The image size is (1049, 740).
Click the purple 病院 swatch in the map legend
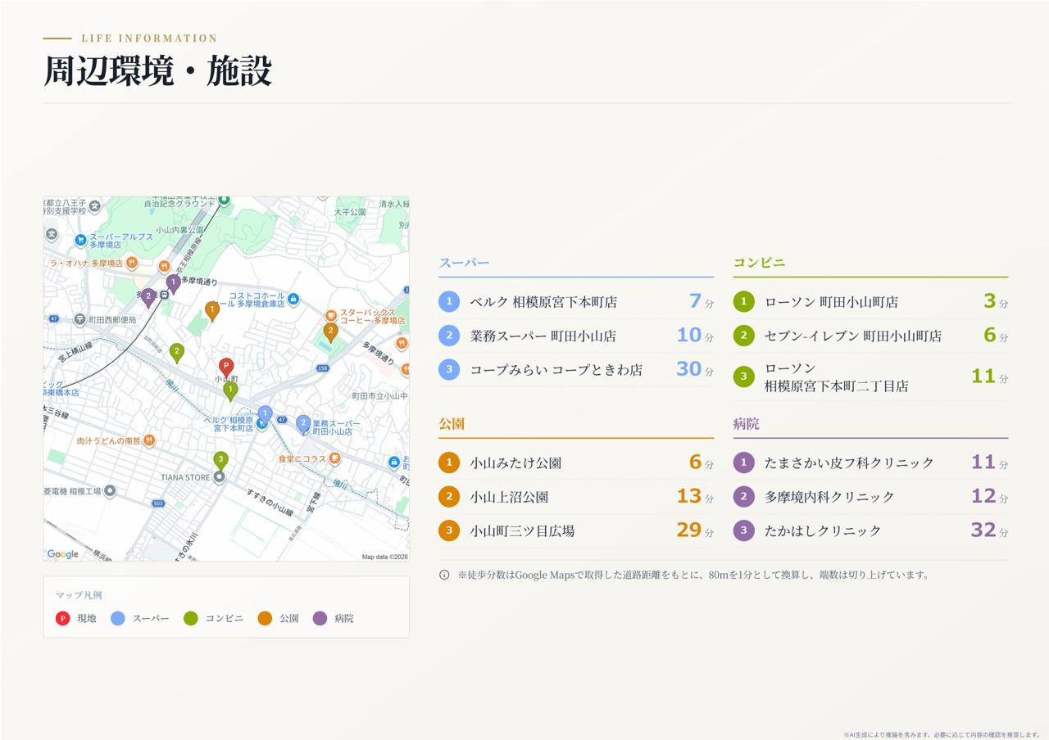(x=320, y=618)
